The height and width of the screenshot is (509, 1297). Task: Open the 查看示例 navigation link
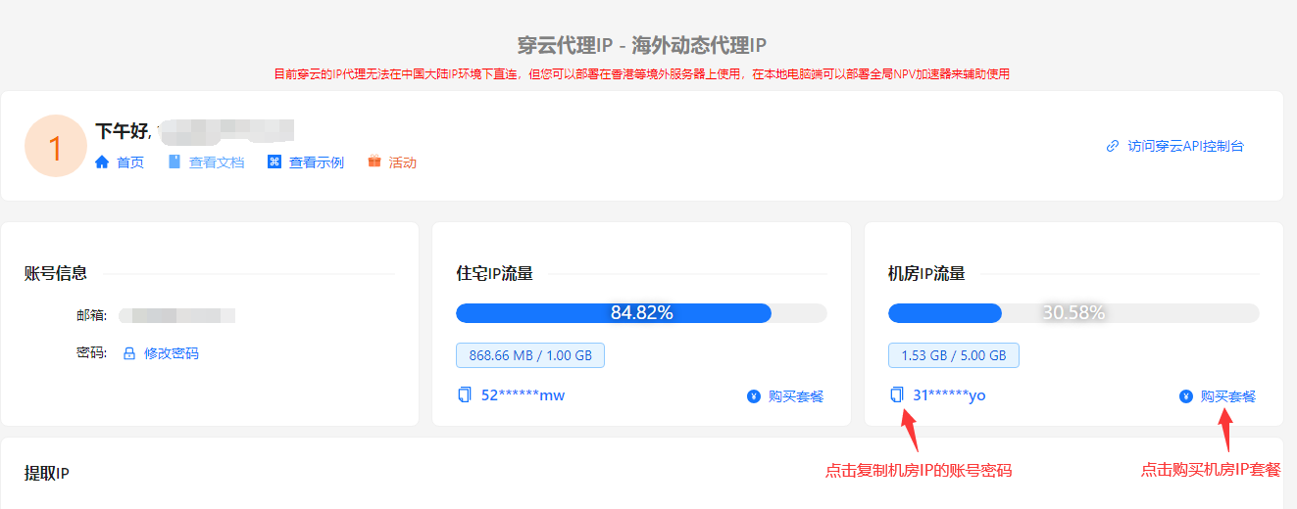click(317, 162)
